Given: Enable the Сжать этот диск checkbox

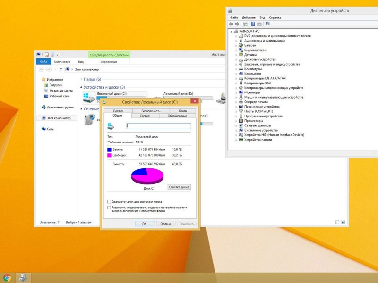Looking at the screenshot, I should 109,202.
